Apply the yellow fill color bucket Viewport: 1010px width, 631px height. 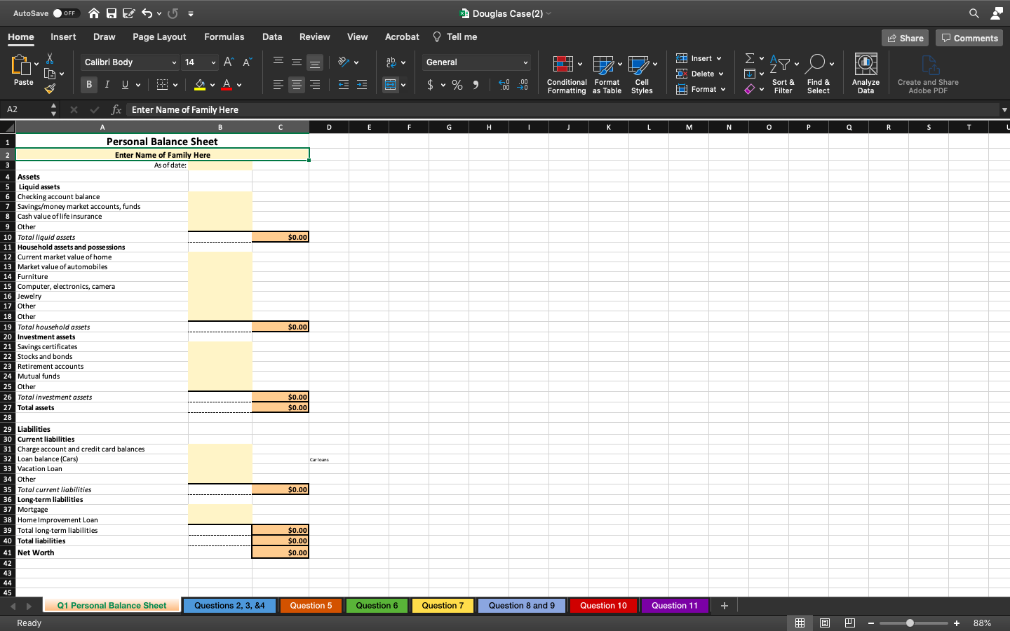click(200, 85)
